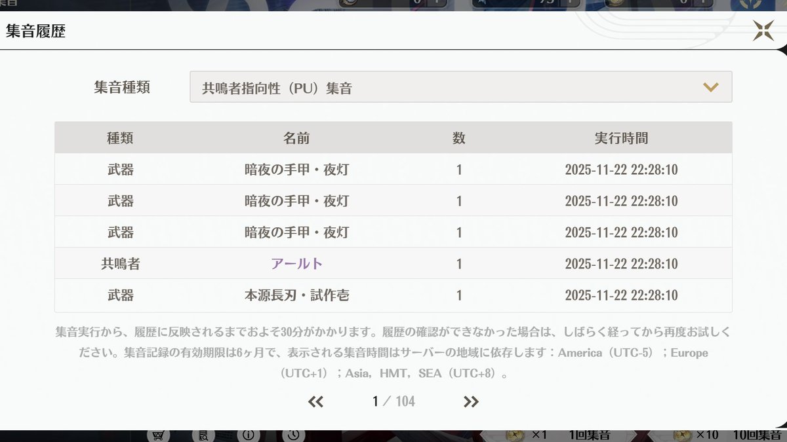This screenshot has width=787, height=442.
Task: Go to the previous history page
Action: click(315, 401)
